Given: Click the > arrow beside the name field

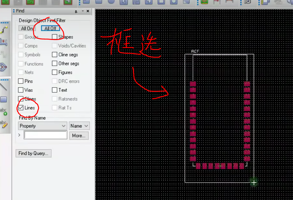Looking at the screenshot, I should pos(19,135).
